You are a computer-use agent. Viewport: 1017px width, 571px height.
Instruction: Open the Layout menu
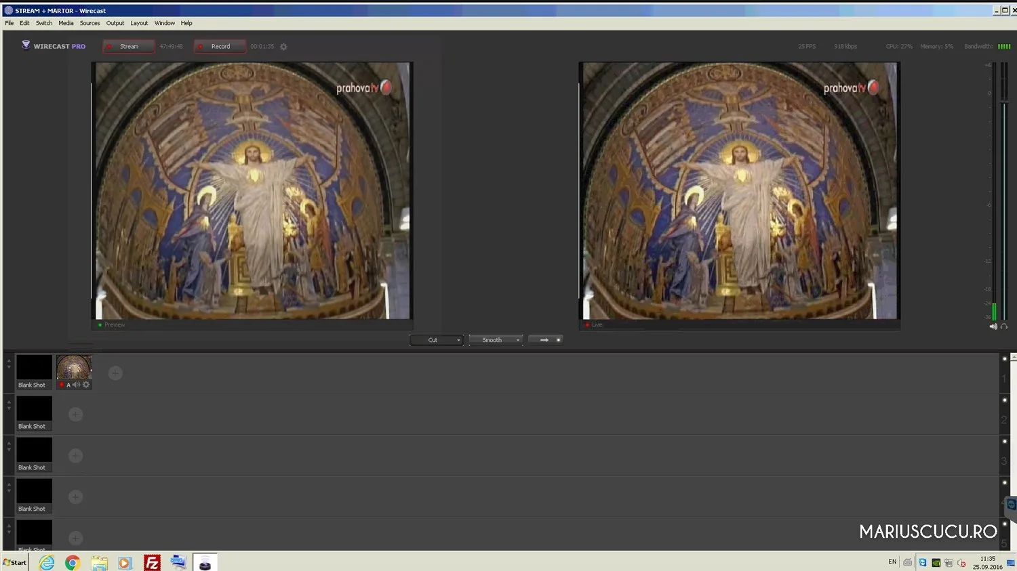[139, 23]
